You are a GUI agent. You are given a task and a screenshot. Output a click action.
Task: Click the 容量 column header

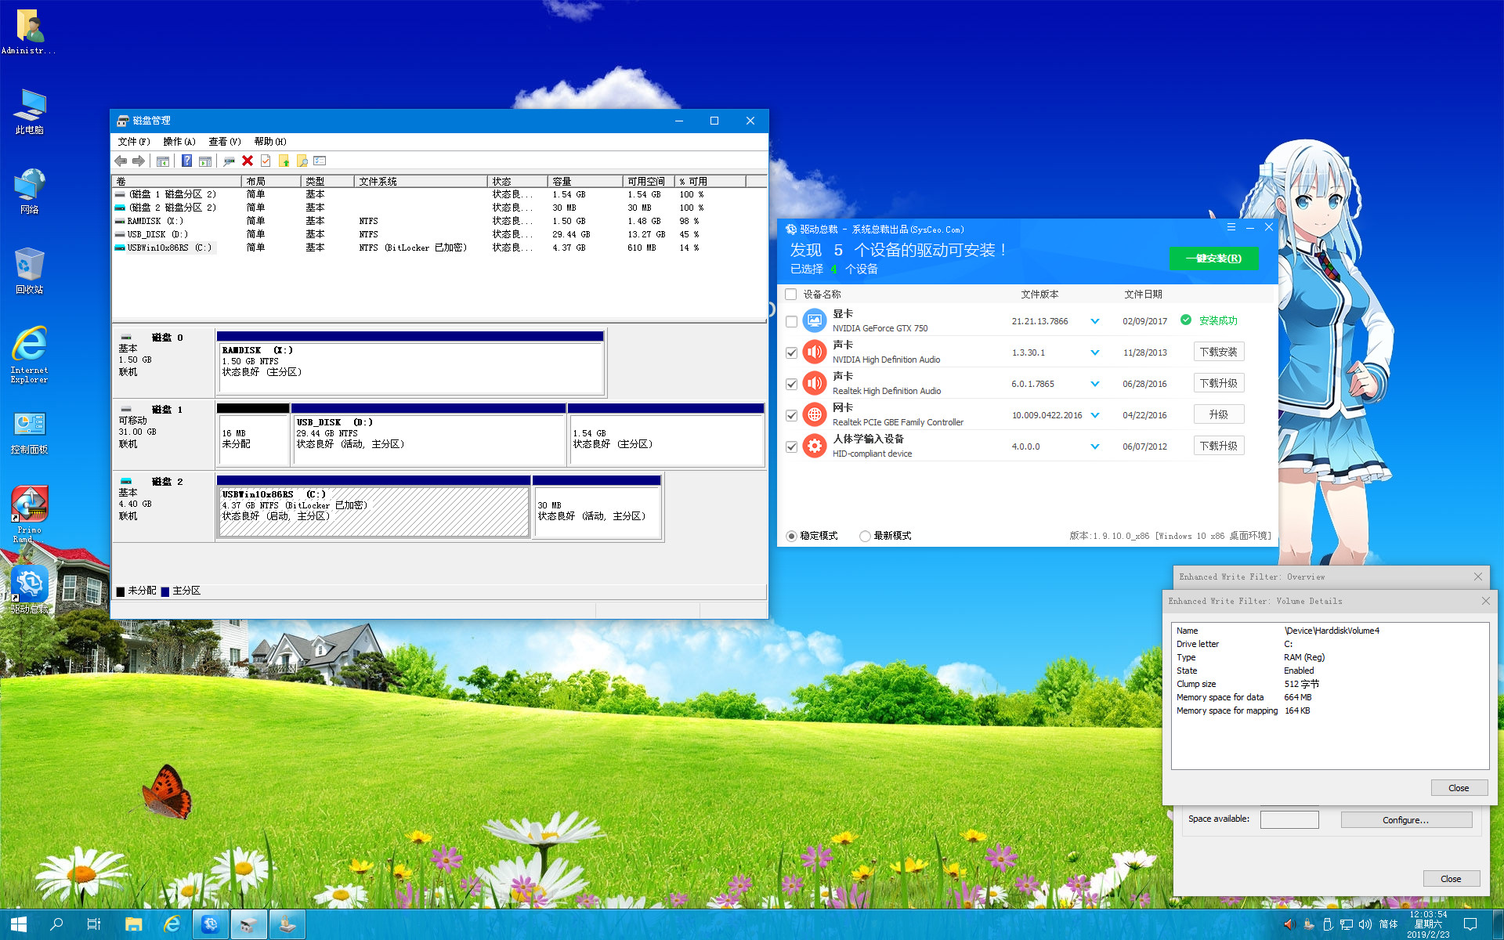[x=584, y=181]
